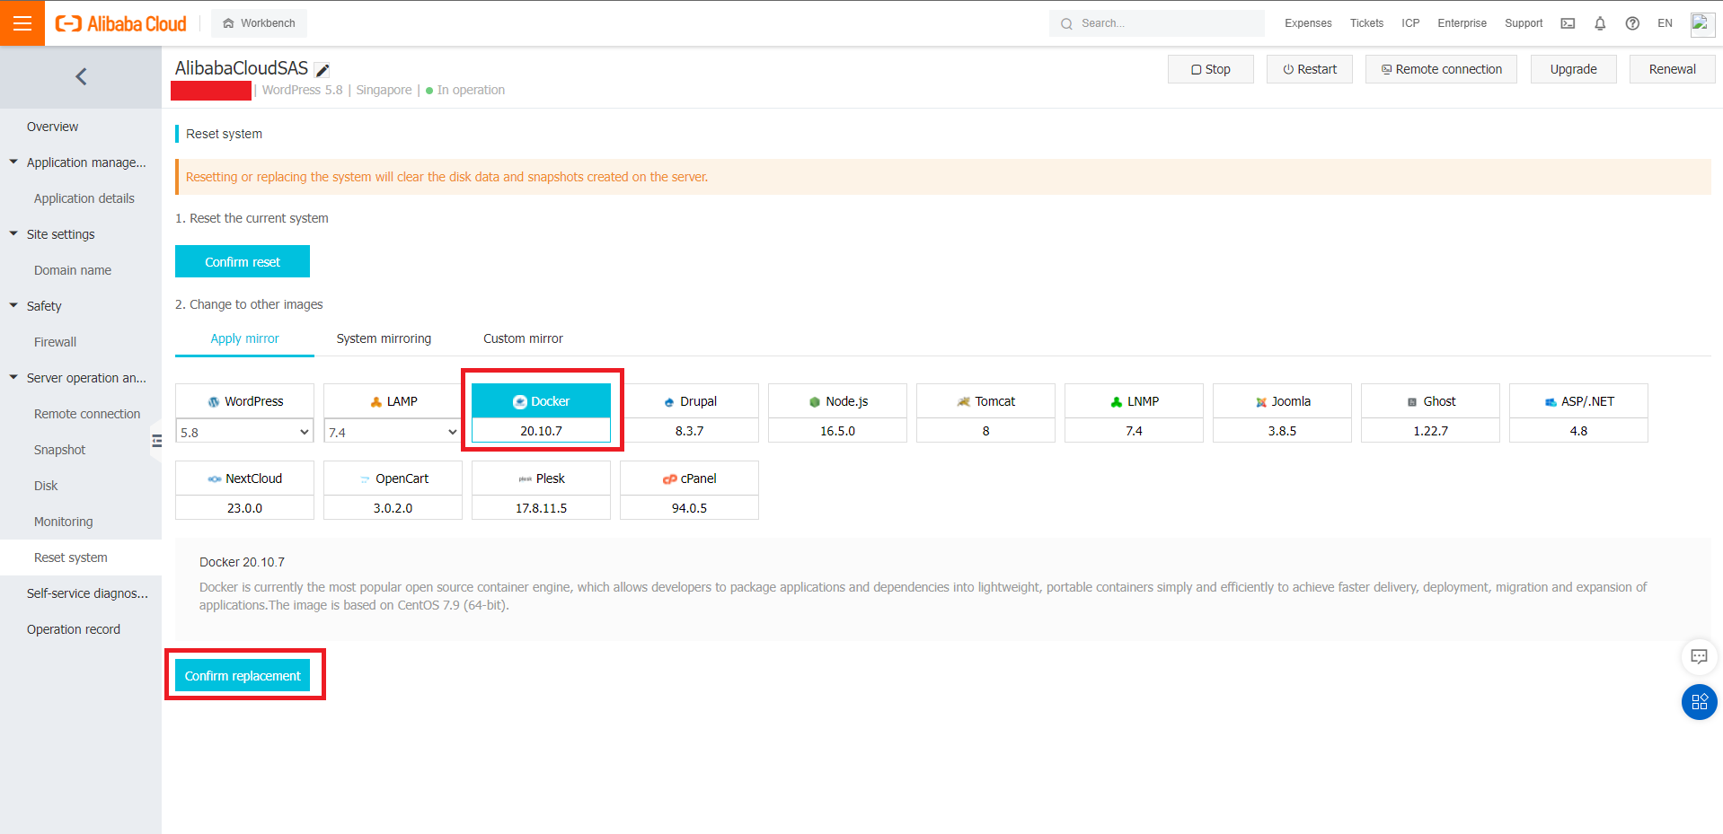Open the help question mark icon
The width and height of the screenshot is (1723, 834).
pyautogui.click(x=1632, y=23)
